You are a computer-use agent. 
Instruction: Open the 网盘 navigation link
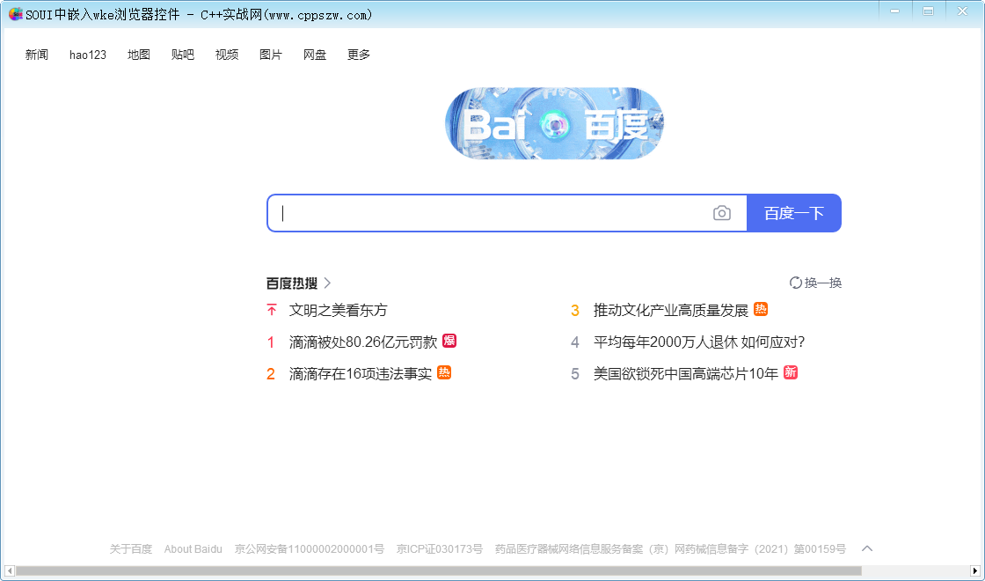(315, 55)
